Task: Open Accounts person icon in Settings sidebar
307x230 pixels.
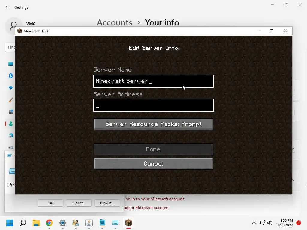Action: 11,124
